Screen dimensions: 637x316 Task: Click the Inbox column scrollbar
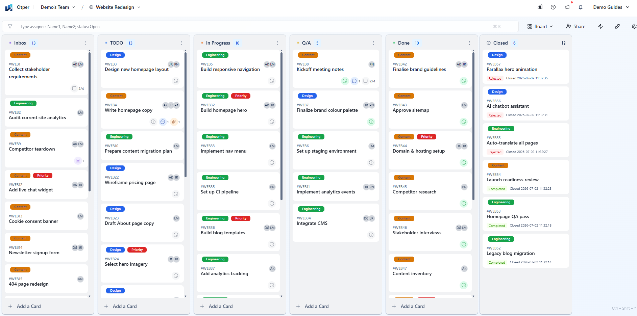[90, 122]
